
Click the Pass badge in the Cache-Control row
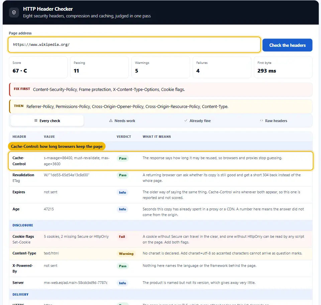click(x=123, y=158)
